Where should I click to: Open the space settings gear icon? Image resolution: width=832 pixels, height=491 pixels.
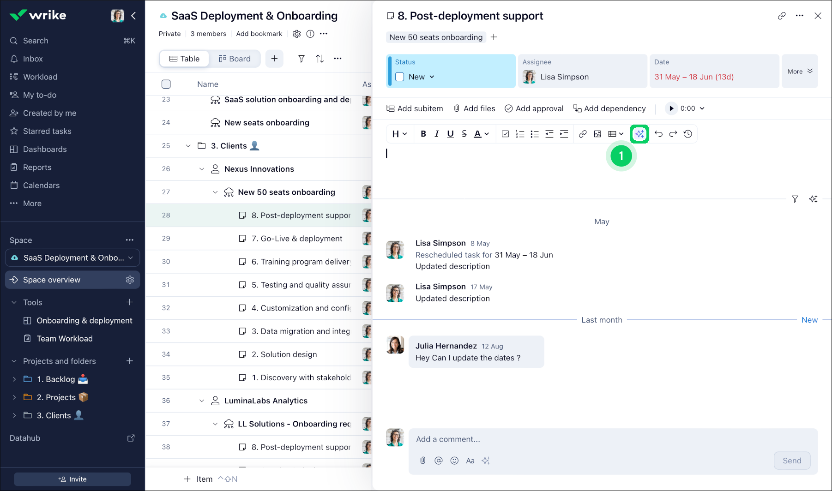296,34
